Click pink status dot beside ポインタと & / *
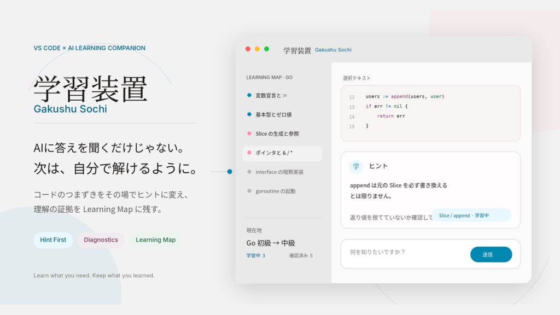 [249, 153]
